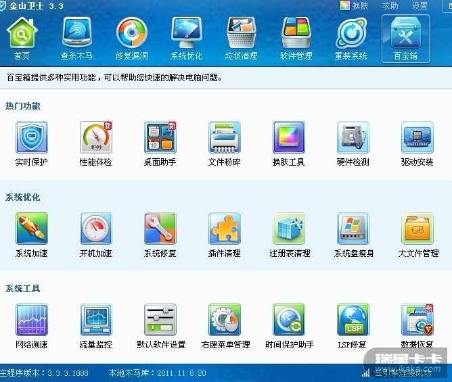Go to 系统优化 tab in top bar
This screenshot has height=382, width=452.
click(187, 39)
